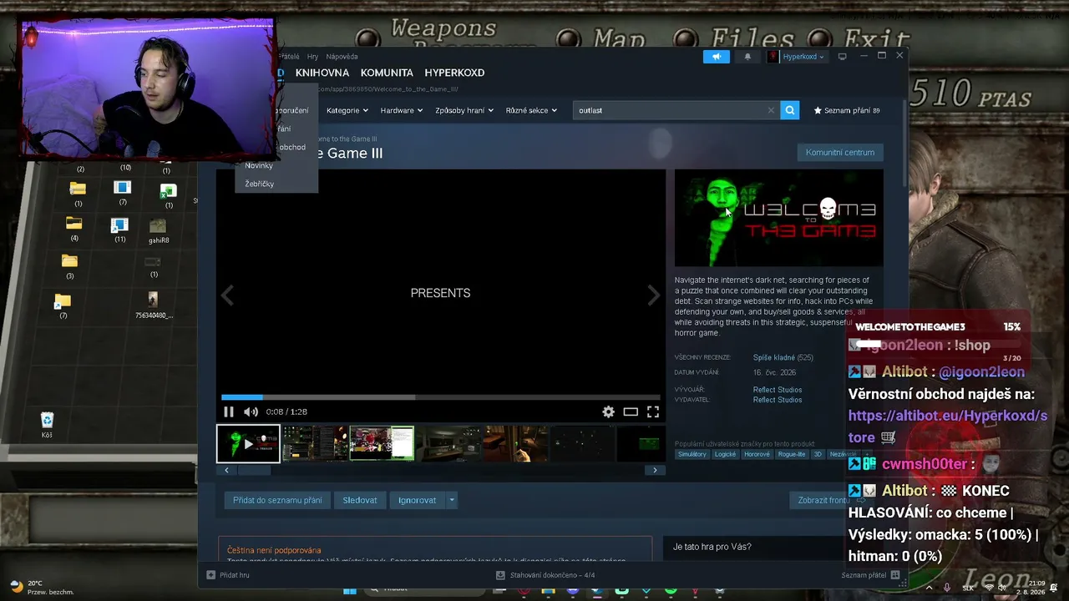The height and width of the screenshot is (601, 1069).
Task: Expand the 'Způsoby hraní' dropdown
Action: pos(464,110)
